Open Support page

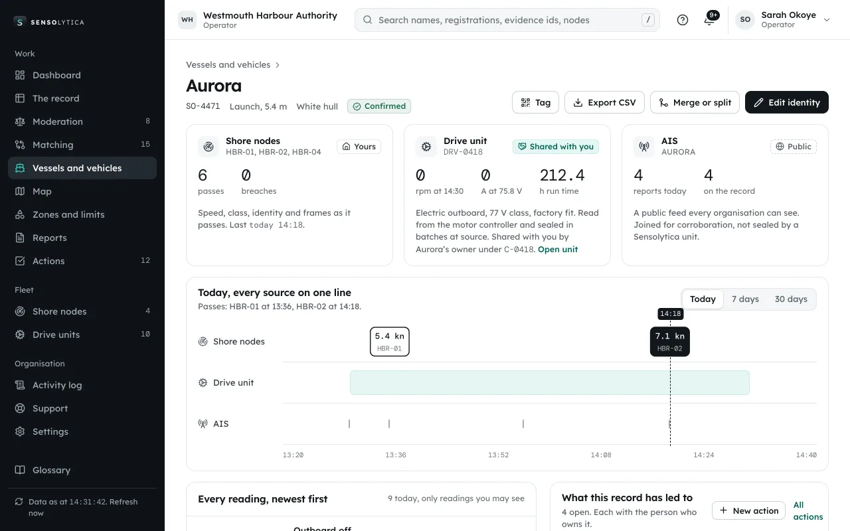point(82,408)
